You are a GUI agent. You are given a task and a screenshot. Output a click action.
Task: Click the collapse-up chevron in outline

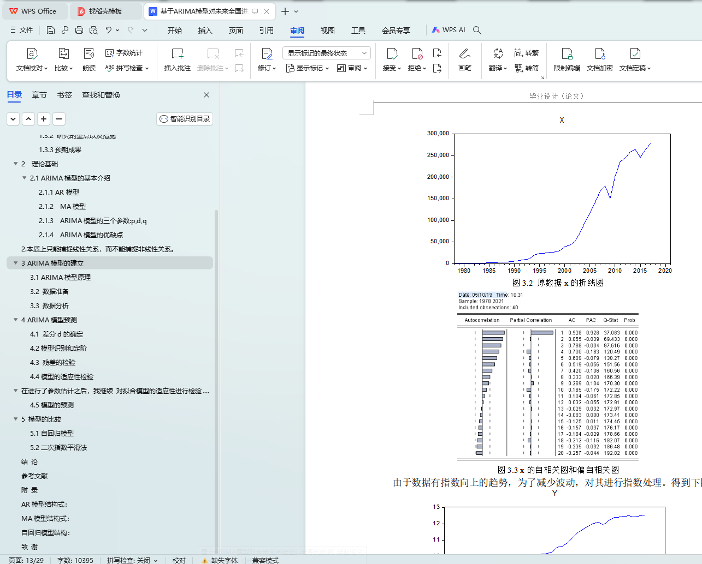tap(28, 119)
